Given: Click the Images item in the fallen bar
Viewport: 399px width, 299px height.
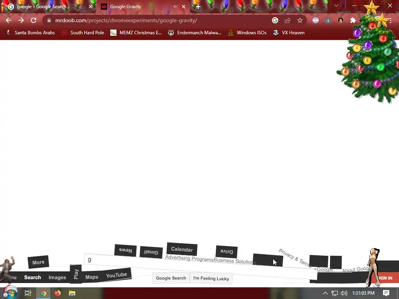Looking at the screenshot, I should point(57,277).
